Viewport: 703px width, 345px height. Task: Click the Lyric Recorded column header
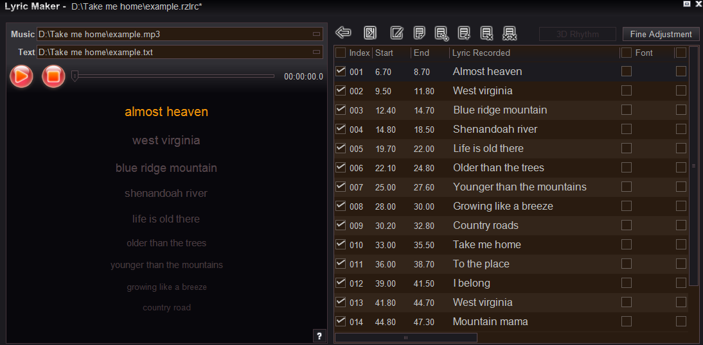click(x=481, y=53)
